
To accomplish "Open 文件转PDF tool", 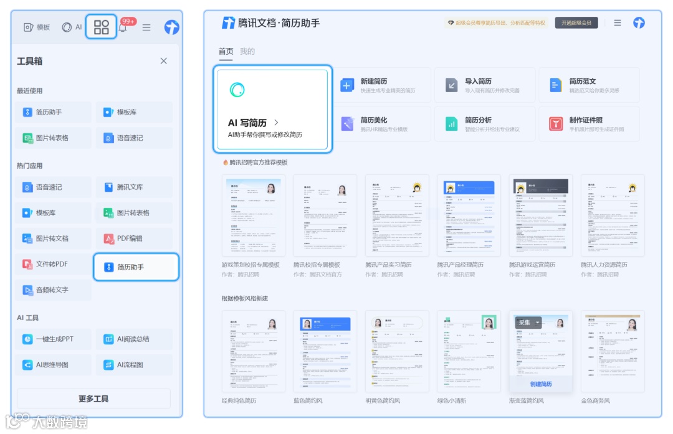I will pos(53,264).
